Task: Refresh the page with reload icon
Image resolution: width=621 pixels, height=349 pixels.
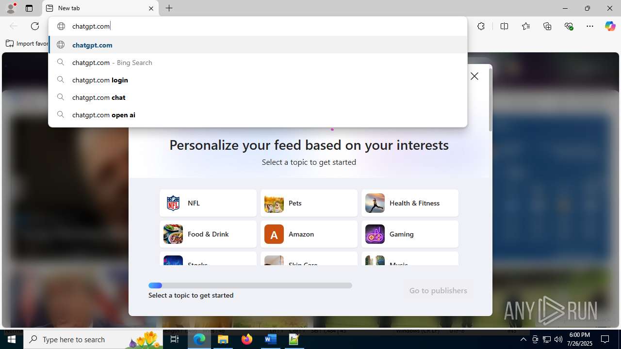Action: coord(35,26)
